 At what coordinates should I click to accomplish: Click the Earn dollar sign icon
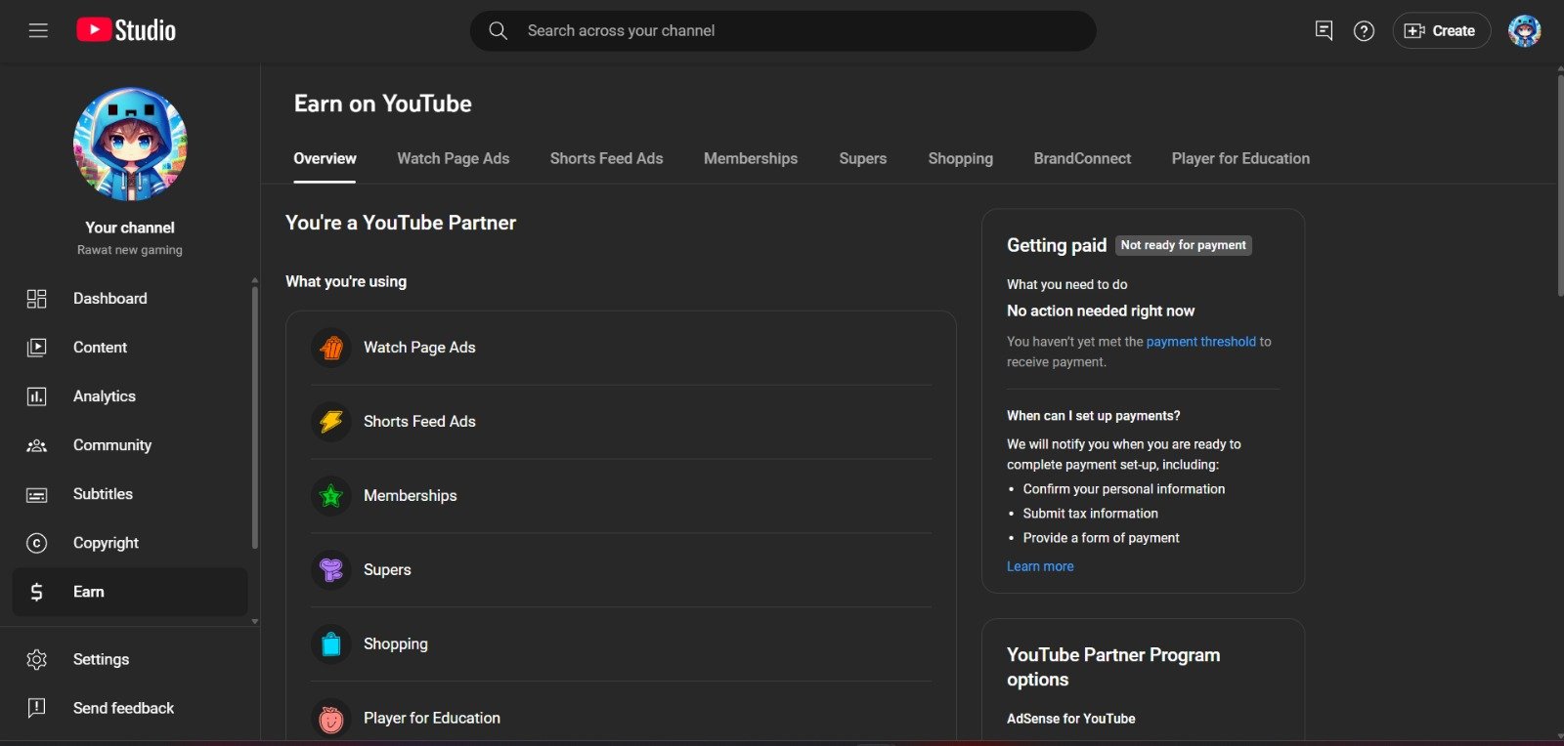[x=36, y=592]
